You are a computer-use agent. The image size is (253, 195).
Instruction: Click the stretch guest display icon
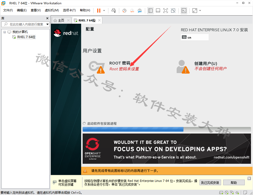195,11
